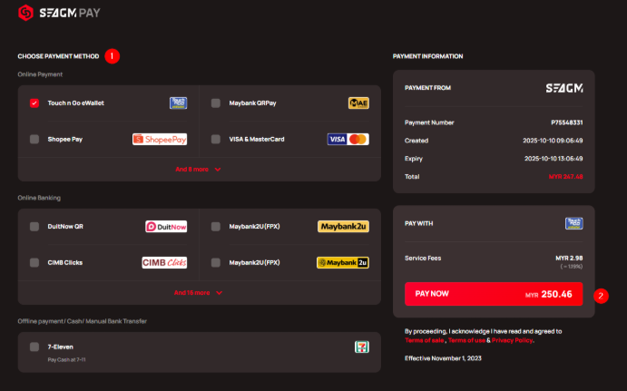Click the DuitNow logo

click(166, 227)
